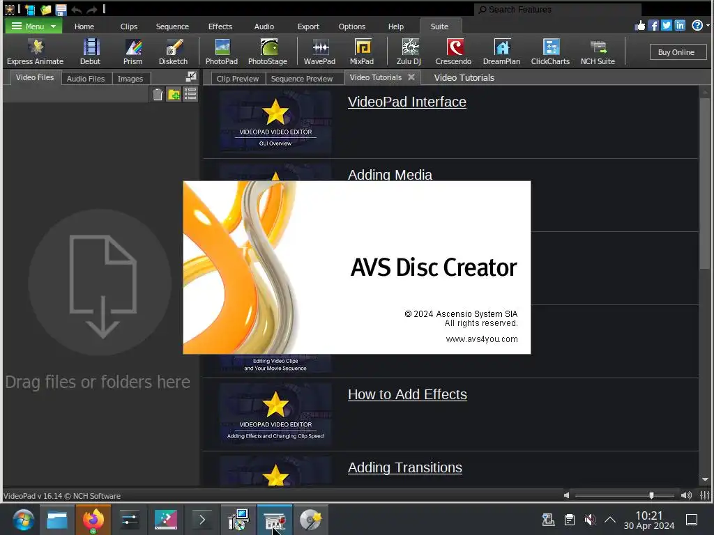Open the Menu dropdown button
The width and height of the screenshot is (714, 535).
pyautogui.click(x=33, y=26)
